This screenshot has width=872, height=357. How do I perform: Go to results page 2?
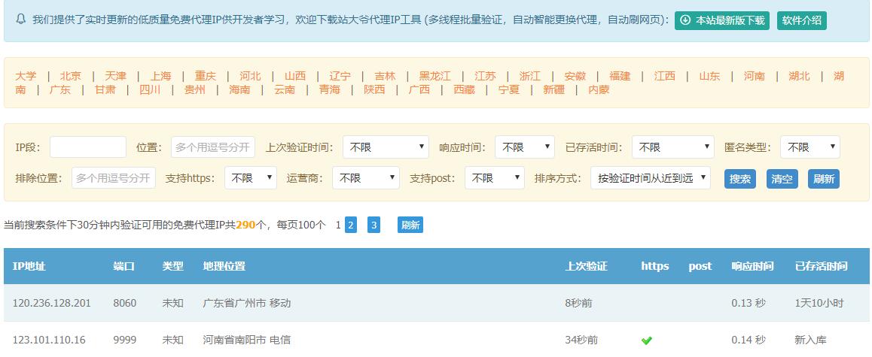(350, 225)
